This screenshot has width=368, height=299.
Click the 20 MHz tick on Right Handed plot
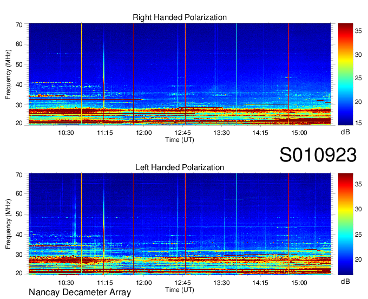click(x=19, y=123)
